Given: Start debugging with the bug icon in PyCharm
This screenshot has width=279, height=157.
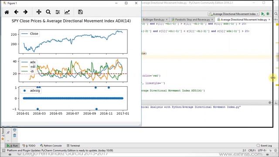Looking at the screenshot, I should 268,14.
